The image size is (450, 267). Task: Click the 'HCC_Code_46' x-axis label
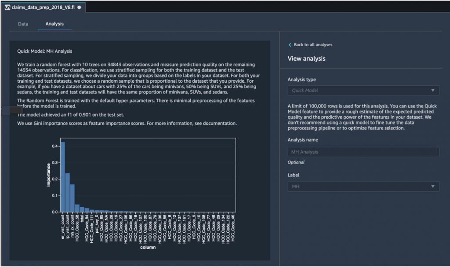click(x=233, y=228)
